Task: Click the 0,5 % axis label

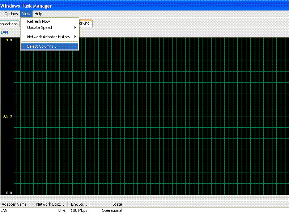Action: pos(8,116)
